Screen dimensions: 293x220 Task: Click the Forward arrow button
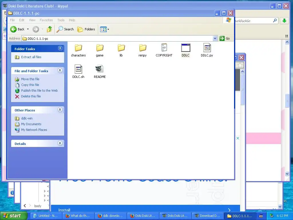pyautogui.click(x=36, y=29)
